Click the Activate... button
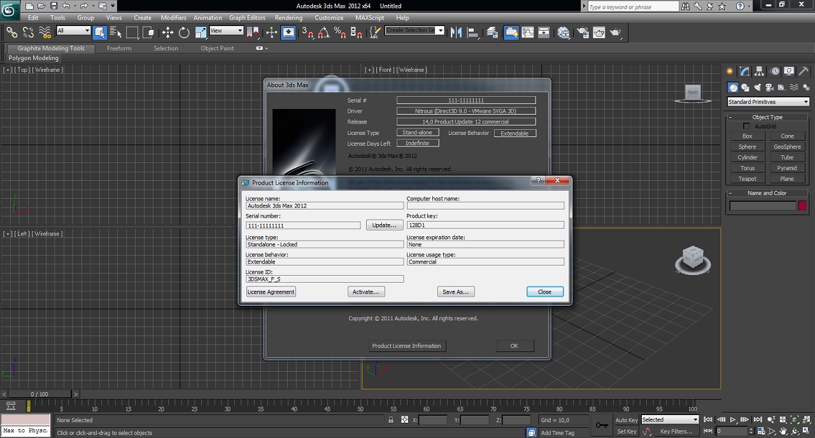Viewport: 815px width, 438px height. click(x=366, y=292)
